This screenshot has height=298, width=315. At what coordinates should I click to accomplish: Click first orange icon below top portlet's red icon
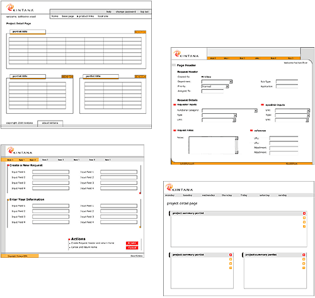304,218
